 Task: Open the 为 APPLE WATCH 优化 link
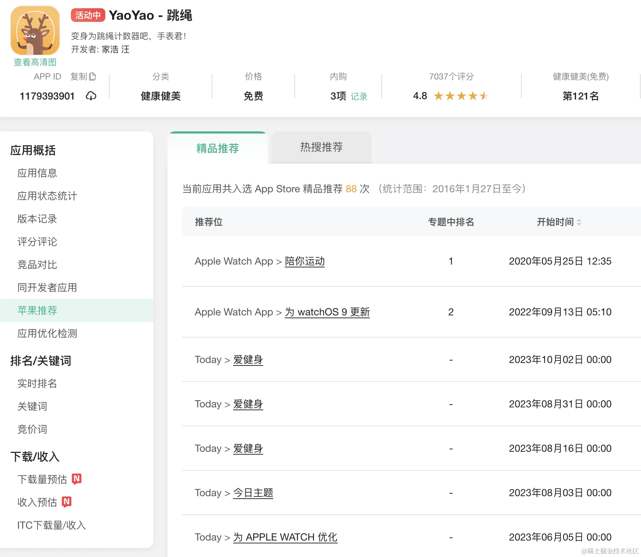pyautogui.click(x=285, y=537)
